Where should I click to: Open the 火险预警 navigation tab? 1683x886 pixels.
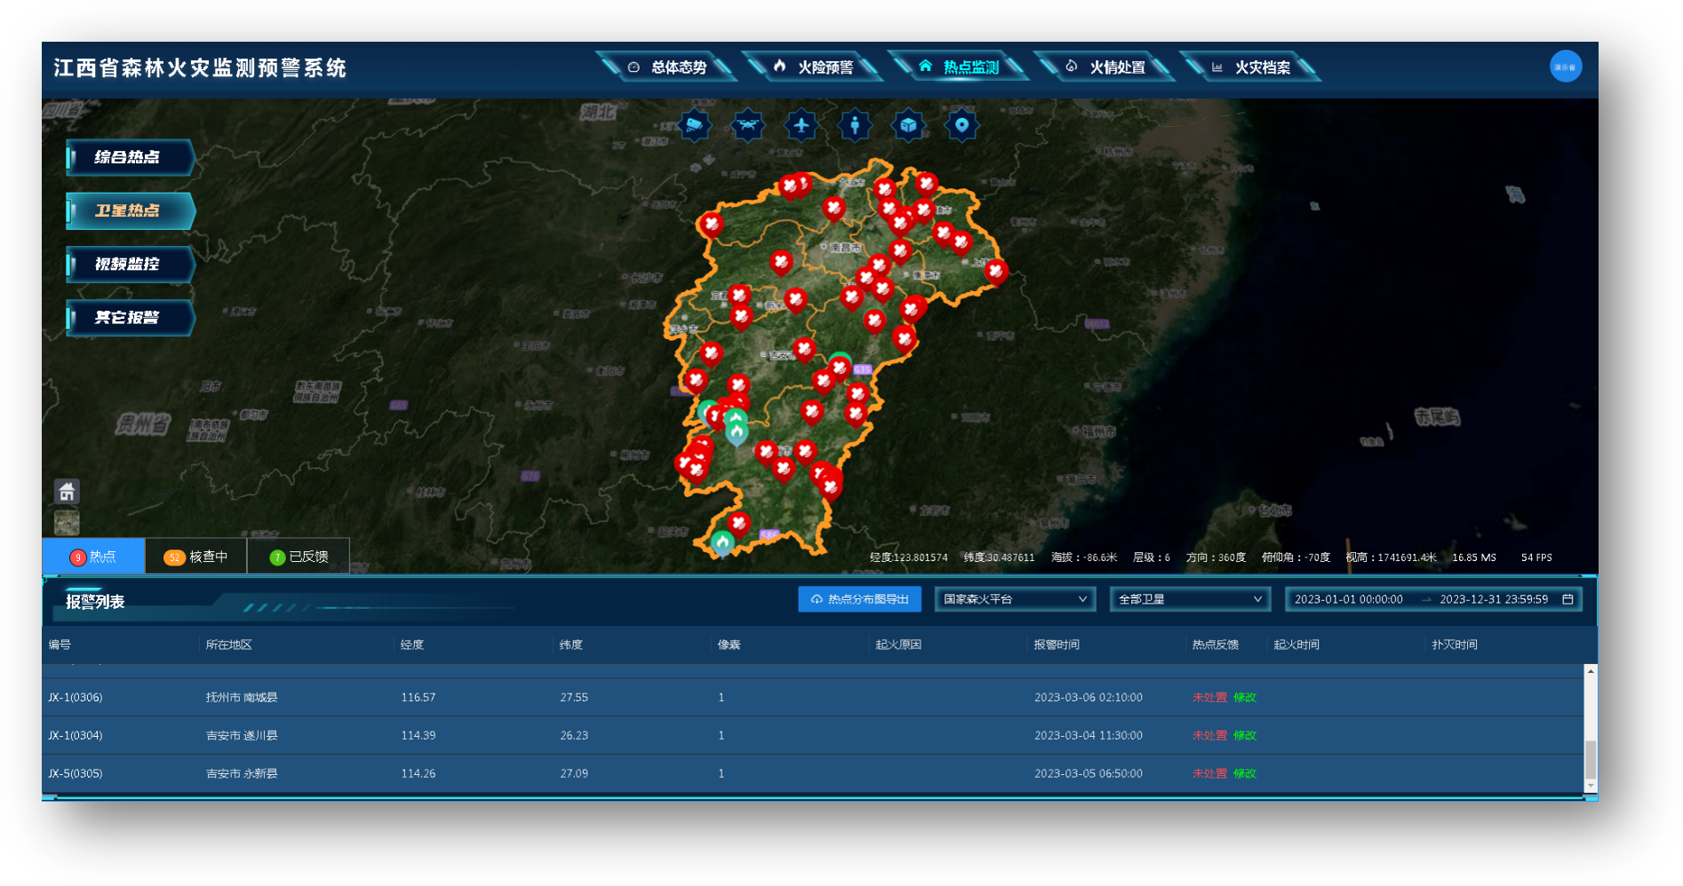[x=814, y=67]
